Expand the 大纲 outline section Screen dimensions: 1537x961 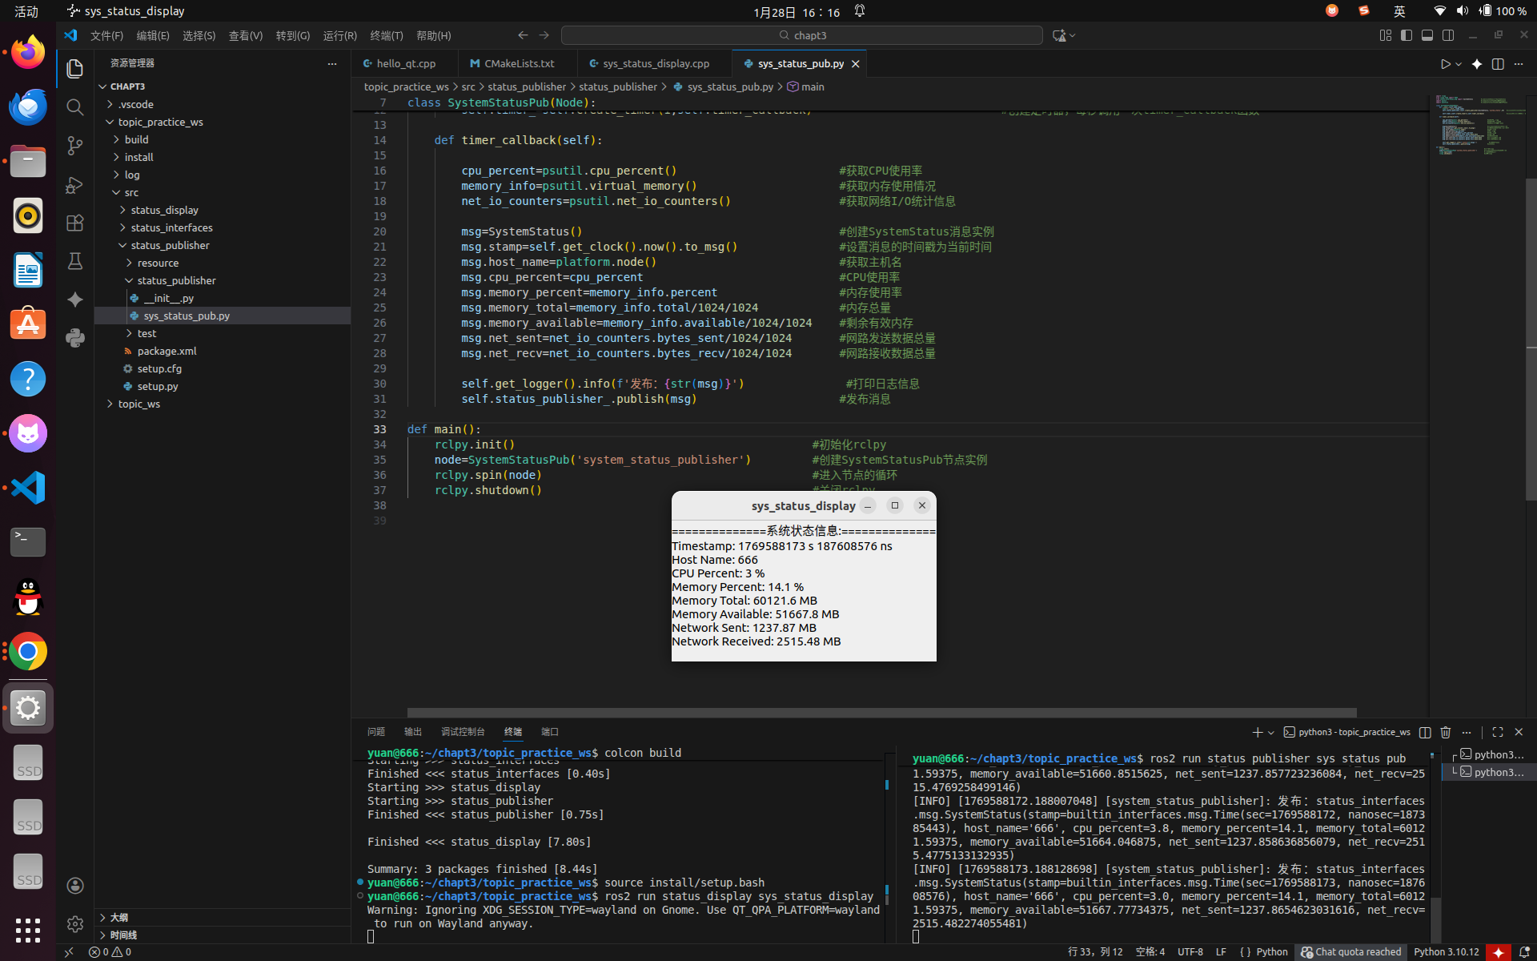point(223,918)
